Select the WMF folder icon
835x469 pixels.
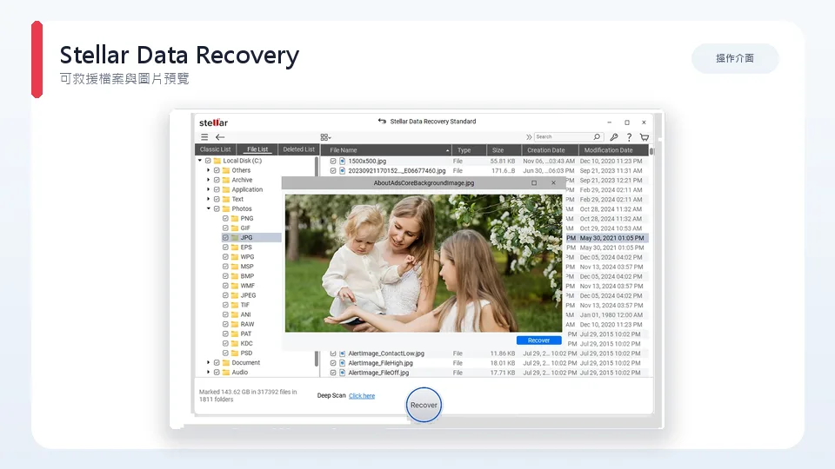tap(234, 286)
